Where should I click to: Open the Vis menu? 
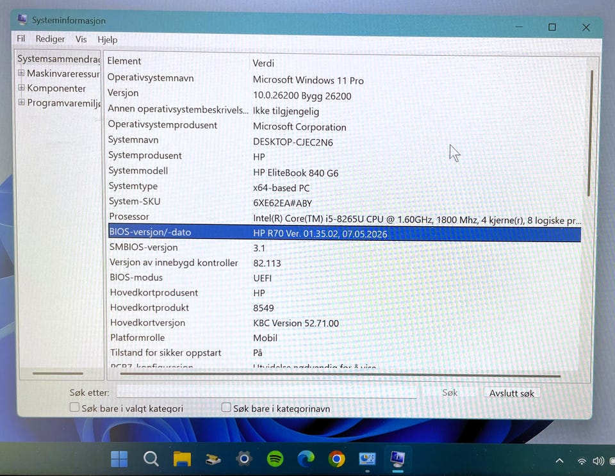tap(81, 39)
